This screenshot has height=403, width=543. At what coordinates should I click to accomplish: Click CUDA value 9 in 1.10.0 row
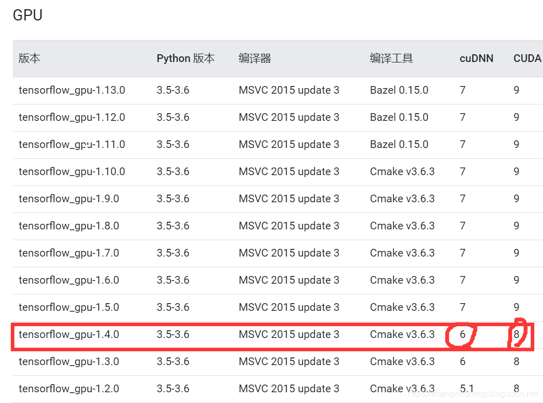pyautogui.click(x=516, y=172)
